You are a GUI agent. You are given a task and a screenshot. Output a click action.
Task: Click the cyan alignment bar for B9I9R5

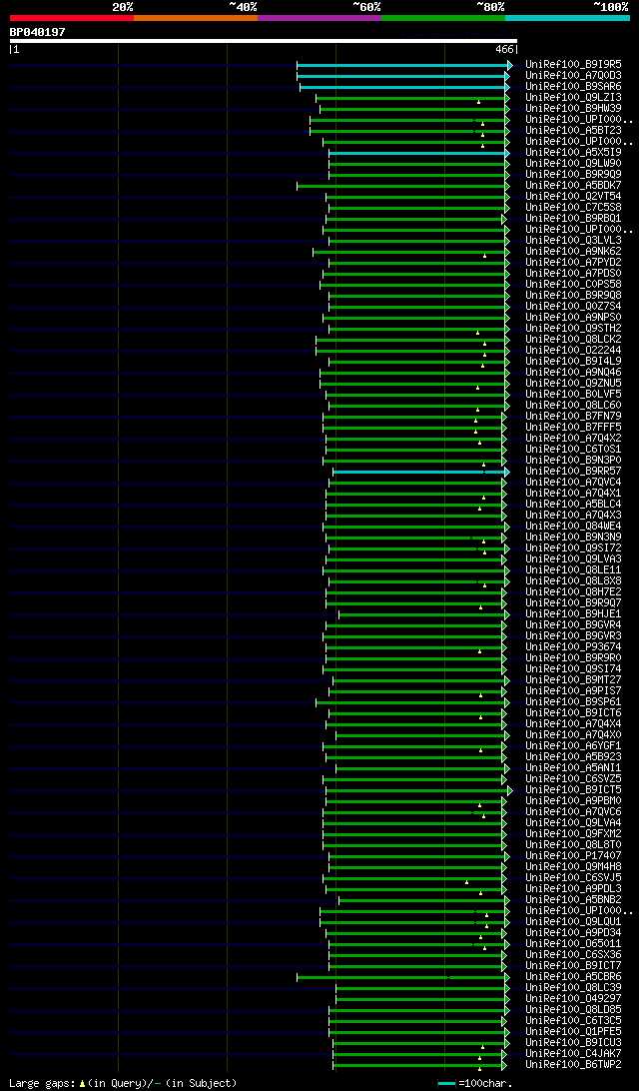(403, 65)
